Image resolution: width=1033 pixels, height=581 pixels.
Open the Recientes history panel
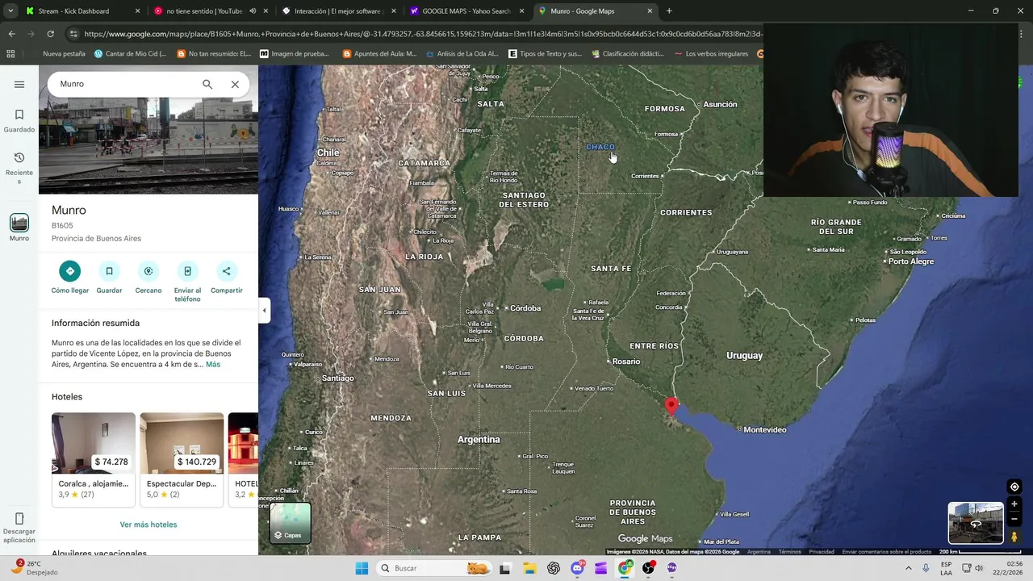click(x=19, y=168)
